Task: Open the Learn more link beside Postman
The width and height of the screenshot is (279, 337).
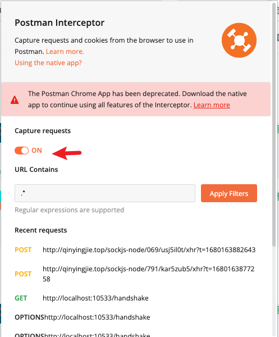Action: click(x=65, y=52)
